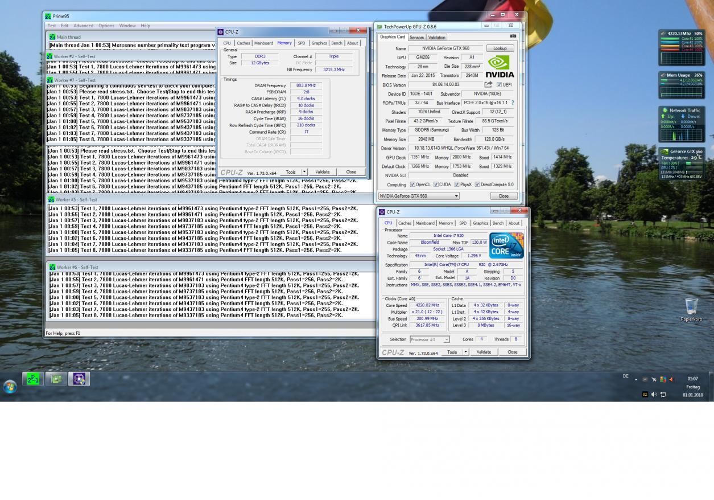Viewport: 714px width, 500px height.
Task: Click the Core Speed 4220.82 MHz value
Action: 427,305
